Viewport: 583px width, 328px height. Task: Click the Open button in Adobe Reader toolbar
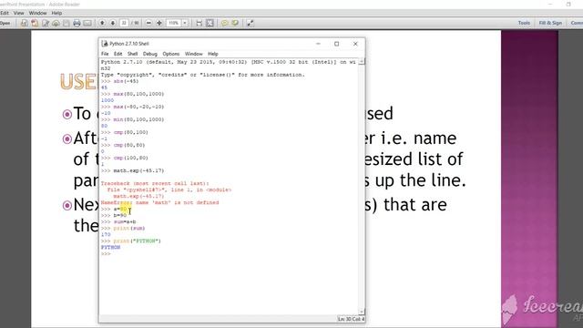tap(5, 23)
